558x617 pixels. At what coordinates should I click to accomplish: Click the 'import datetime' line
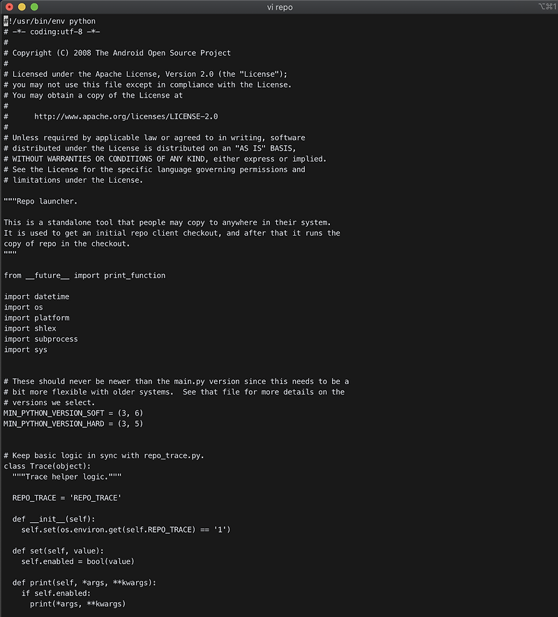pos(36,296)
